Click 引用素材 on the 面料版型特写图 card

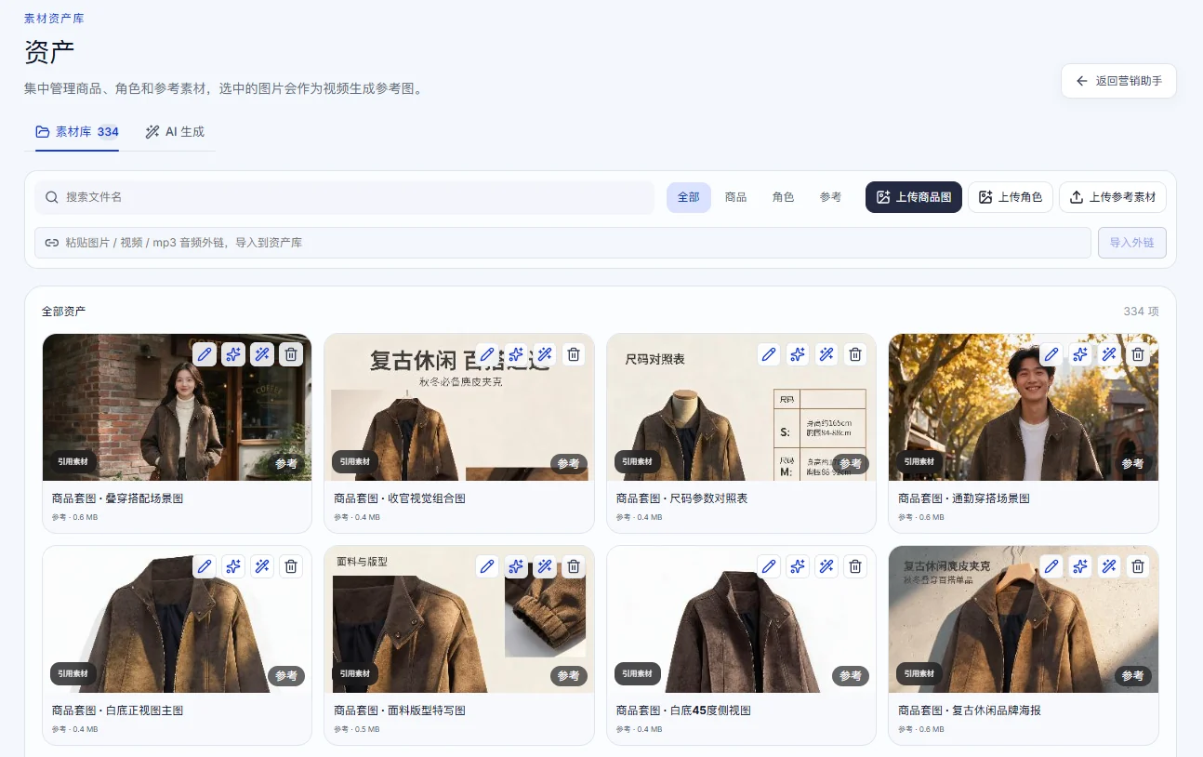coord(356,673)
